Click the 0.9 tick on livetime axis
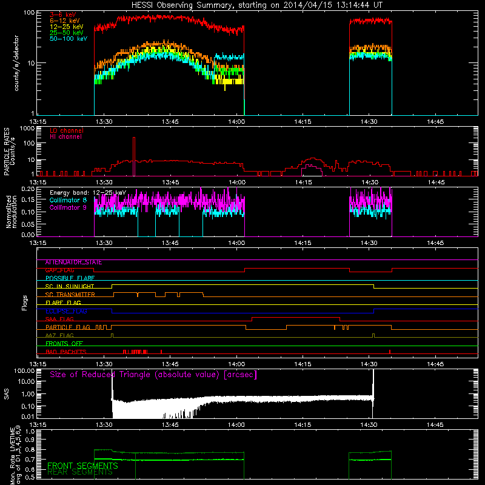 tap(30, 440)
